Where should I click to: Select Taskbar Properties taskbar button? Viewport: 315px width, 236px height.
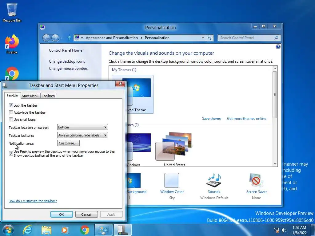[123, 230]
